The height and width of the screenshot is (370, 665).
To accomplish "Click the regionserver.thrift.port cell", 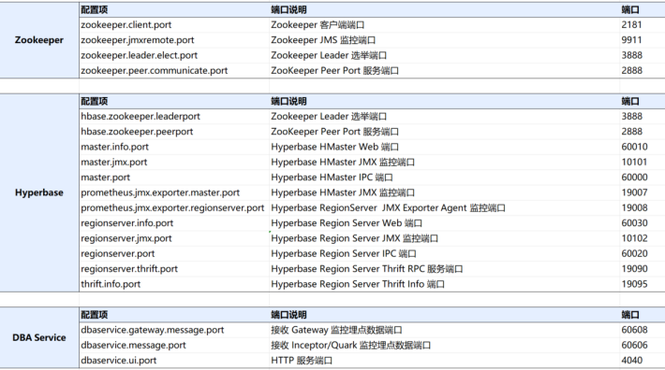I will pos(174,268).
